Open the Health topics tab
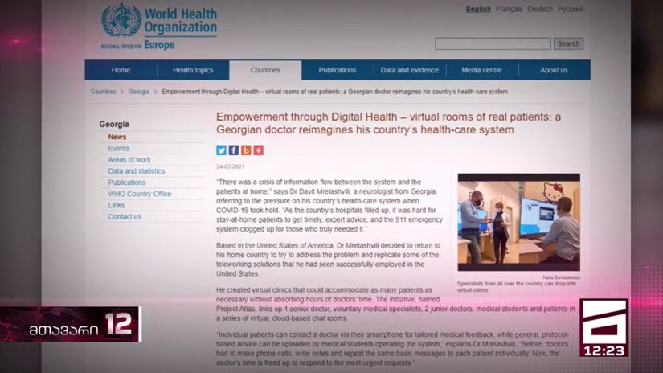663x373 pixels. [193, 70]
